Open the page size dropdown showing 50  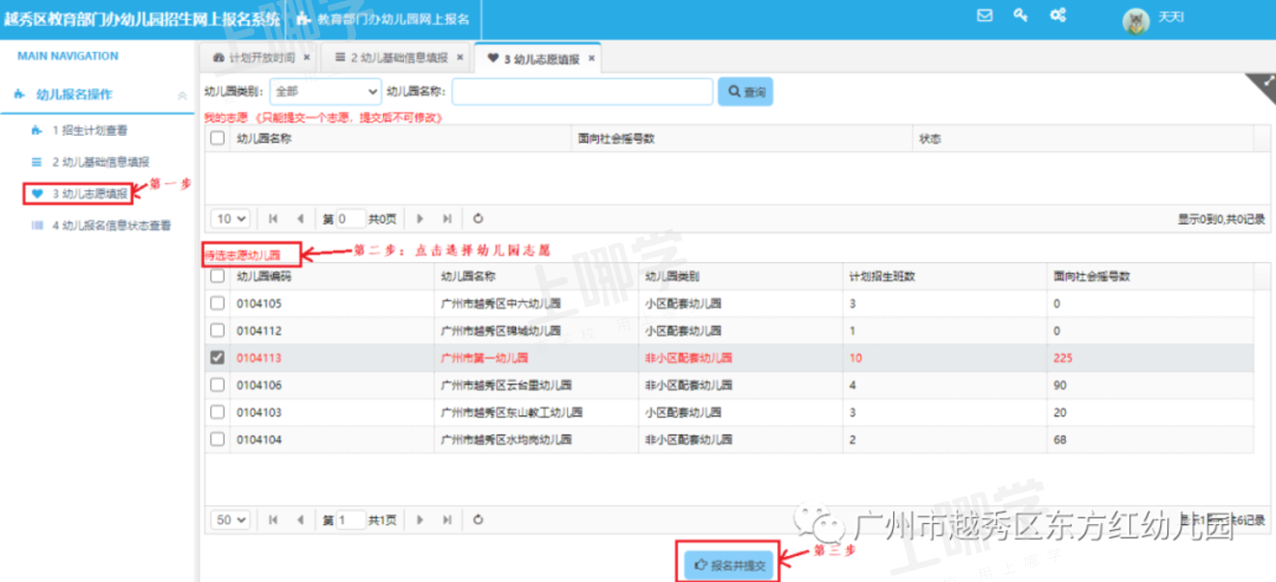231,519
